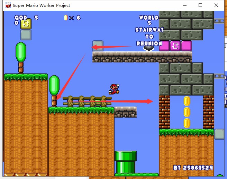The width and height of the screenshot is (227, 179).
Task: Click the GOD label in the HUD
Action: pyautogui.click(x=21, y=18)
